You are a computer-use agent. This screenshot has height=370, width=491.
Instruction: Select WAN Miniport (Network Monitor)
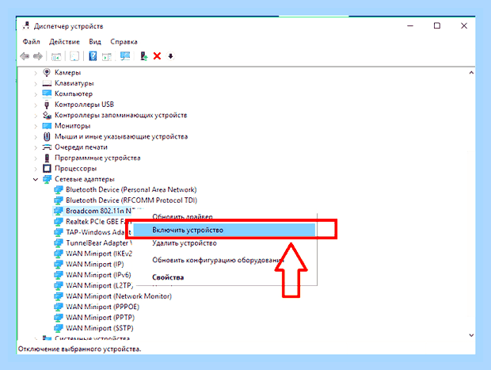pos(119,296)
